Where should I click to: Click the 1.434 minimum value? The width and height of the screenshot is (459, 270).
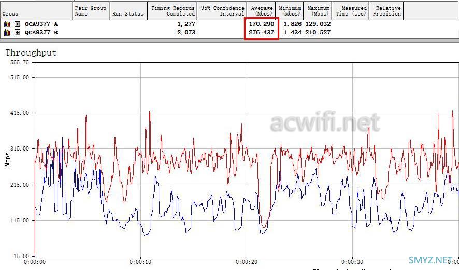click(x=292, y=32)
